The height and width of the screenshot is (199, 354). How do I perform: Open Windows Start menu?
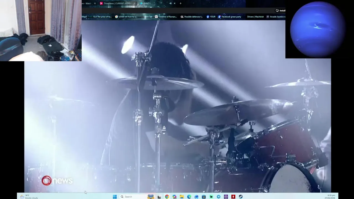(x=115, y=197)
